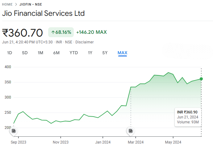Select the 6M range tab
The height and width of the screenshot is (146, 213).
(56, 53)
